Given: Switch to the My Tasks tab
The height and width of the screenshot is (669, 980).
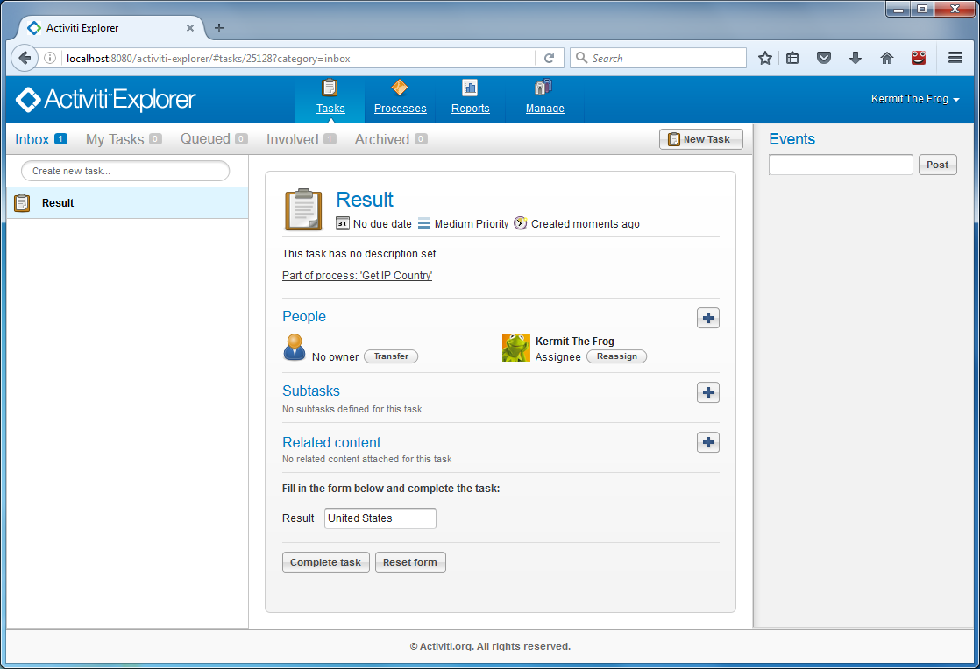Looking at the screenshot, I should click(x=115, y=139).
